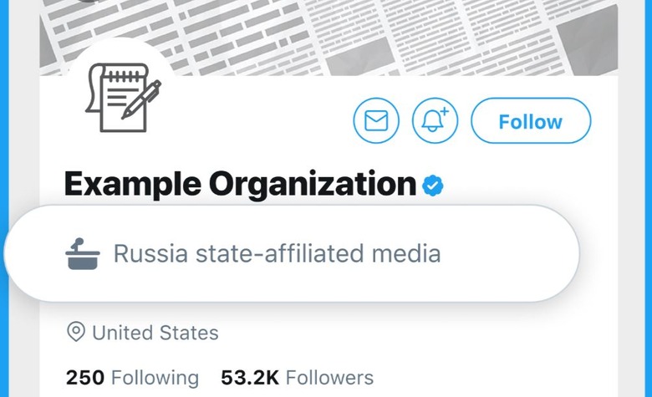Click the "United States" location text
Screen dimensions: 652x397
click(x=155, y=333)
